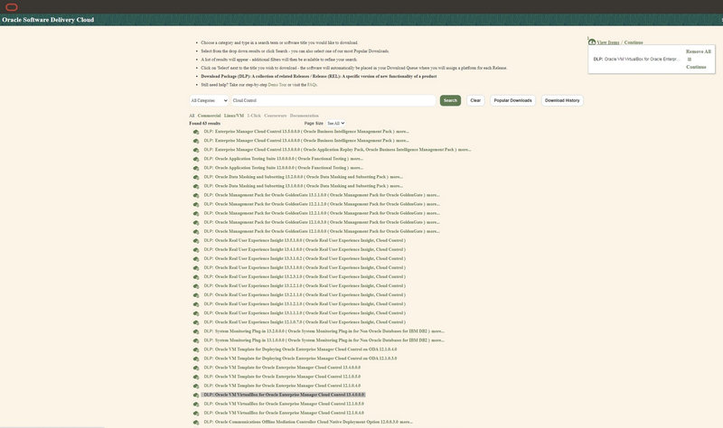Click the Clear button
Image resolution: width=723 pixels, height=428 pixels.
[x=475, y=100]
